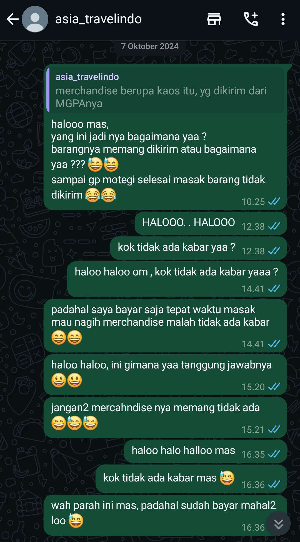The width and height of the screenshot is (300, 542).
Task: Tap the 'jangan2 mercahndise nya' message
Action: point(165,417)
